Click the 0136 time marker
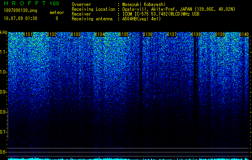Image resolution: width=252 pixels, height=160 pixels. (x=148, y=34)
